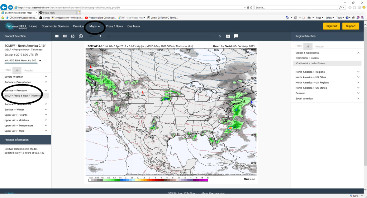Open Amazon.com favorites bookmark
Screen dimensions: 367x198
click(67, 18)
